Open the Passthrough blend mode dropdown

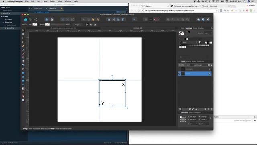[200, 65]
